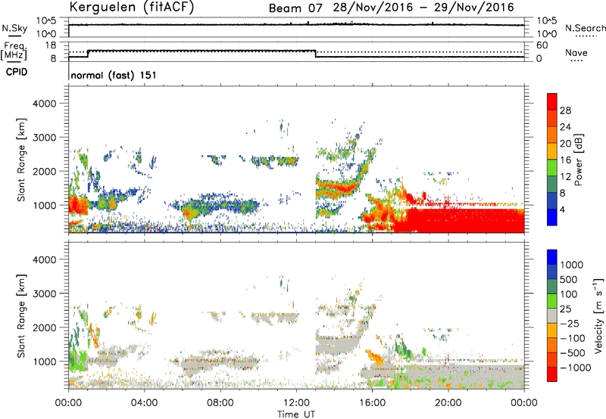Pick the light green 12–16 dB power segment
Viewport: 606px width, 419px height.
tap(552, 168)
